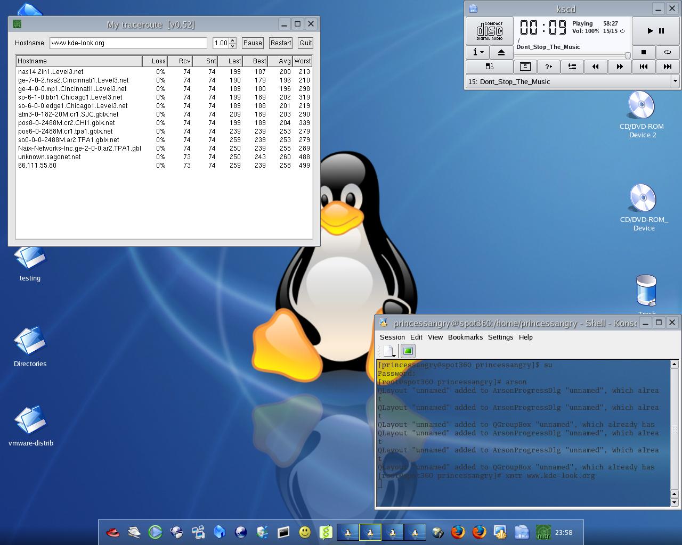Click the Loss column header

click(155, 61)
